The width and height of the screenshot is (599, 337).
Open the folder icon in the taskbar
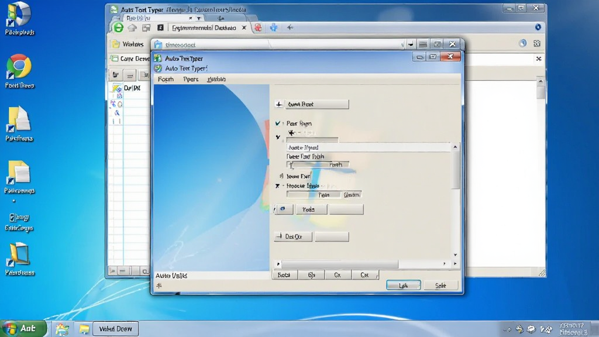tap(84, 329)
